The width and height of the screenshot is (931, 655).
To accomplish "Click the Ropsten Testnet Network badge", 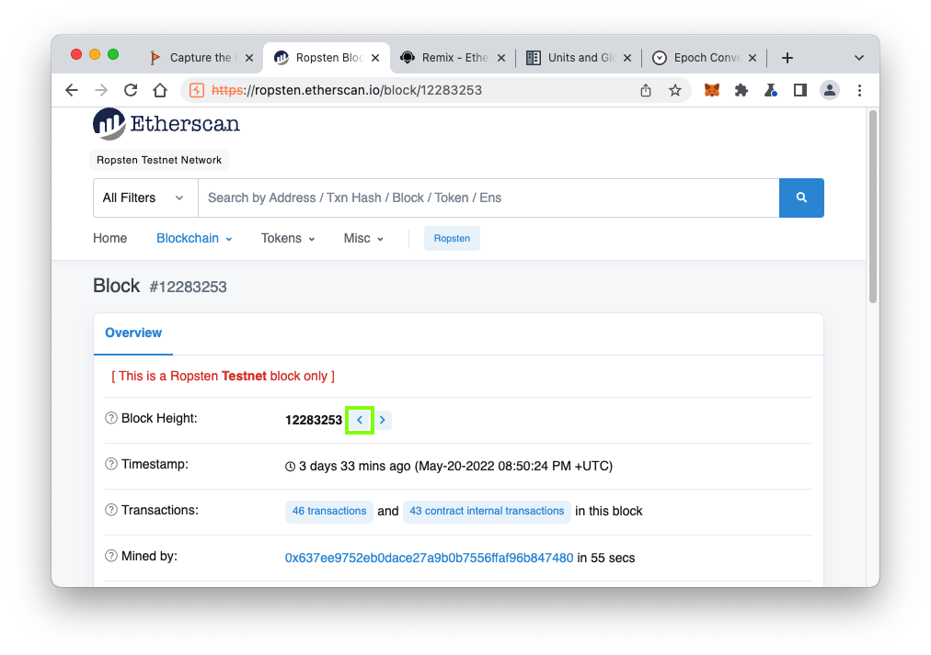I will (159, 160).
